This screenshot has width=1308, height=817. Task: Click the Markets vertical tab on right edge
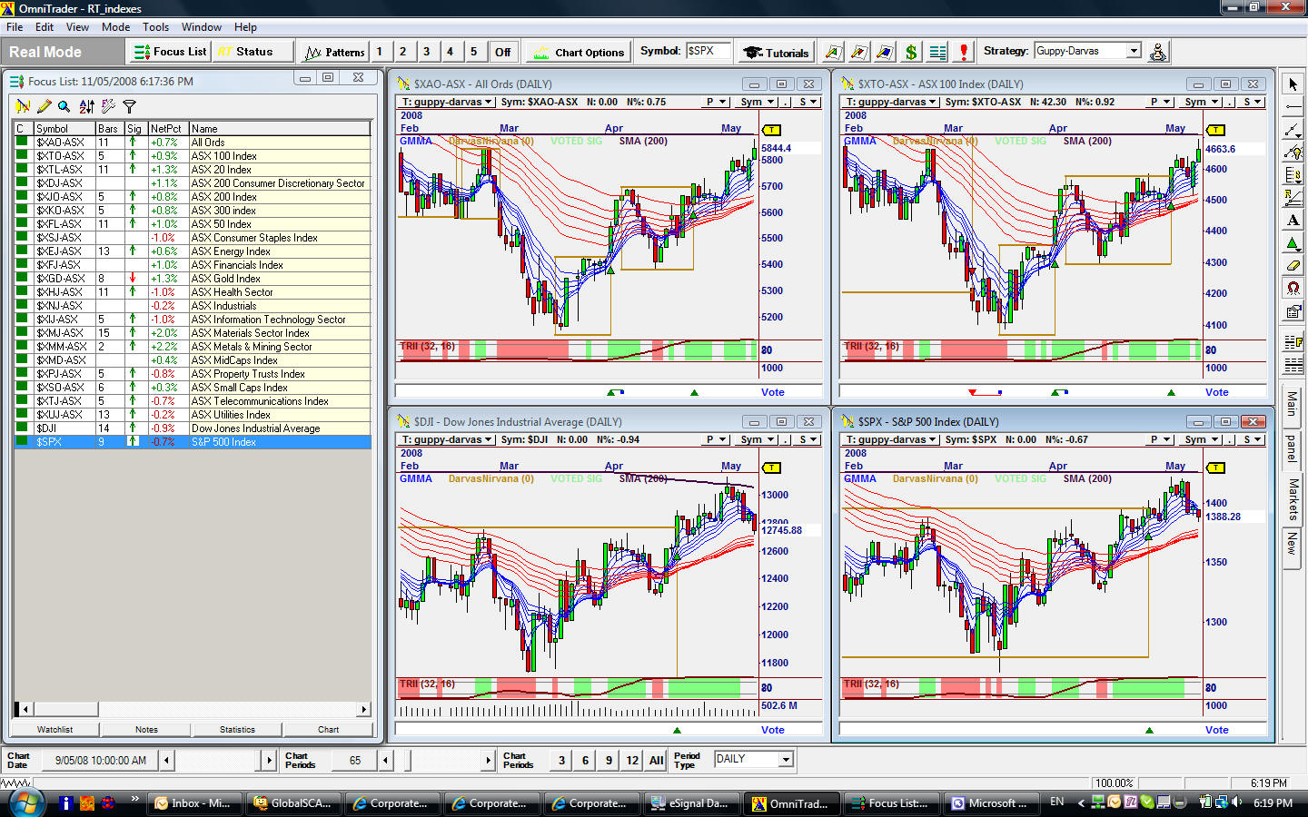(1293, 499)
